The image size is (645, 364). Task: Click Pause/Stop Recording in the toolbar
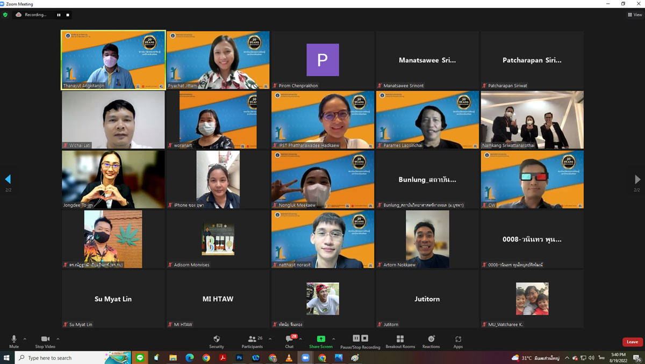click(360, 341)
